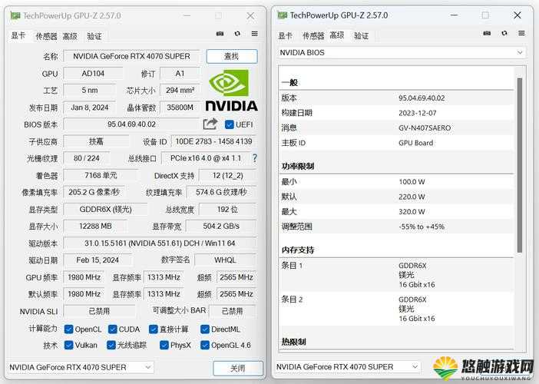Click the driver version field

tap(160, 243)
